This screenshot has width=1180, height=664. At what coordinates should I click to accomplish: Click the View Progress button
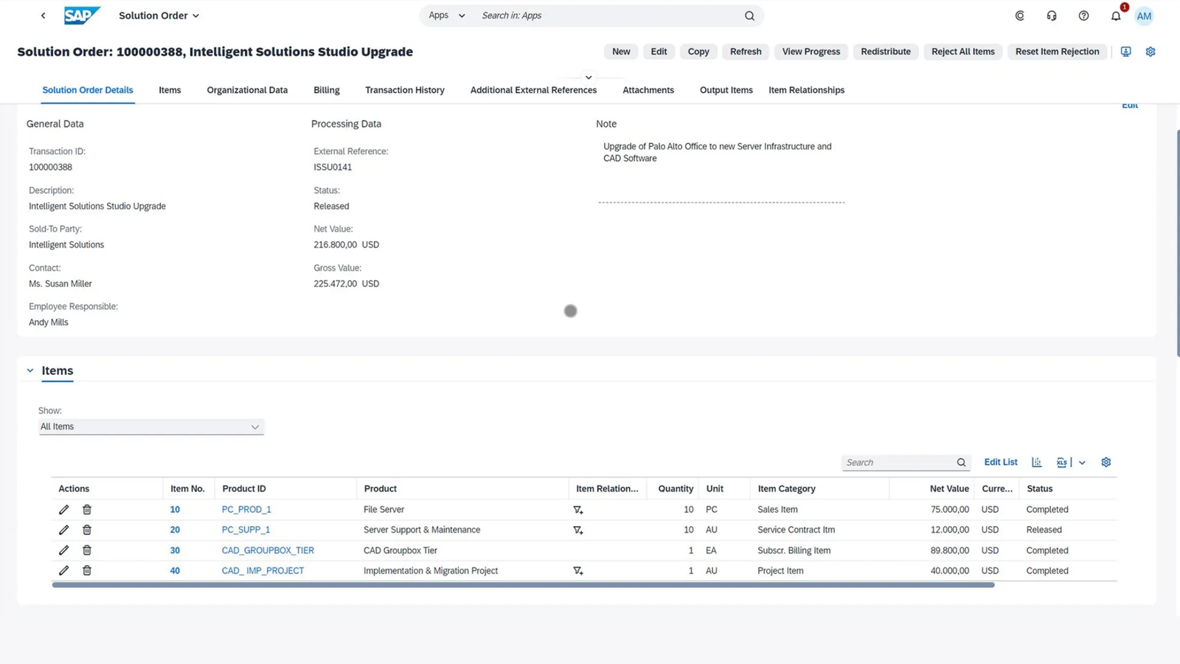[811, 52]
